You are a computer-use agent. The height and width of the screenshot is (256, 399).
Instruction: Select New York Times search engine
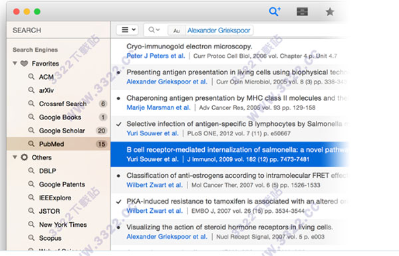coord(63,225)
